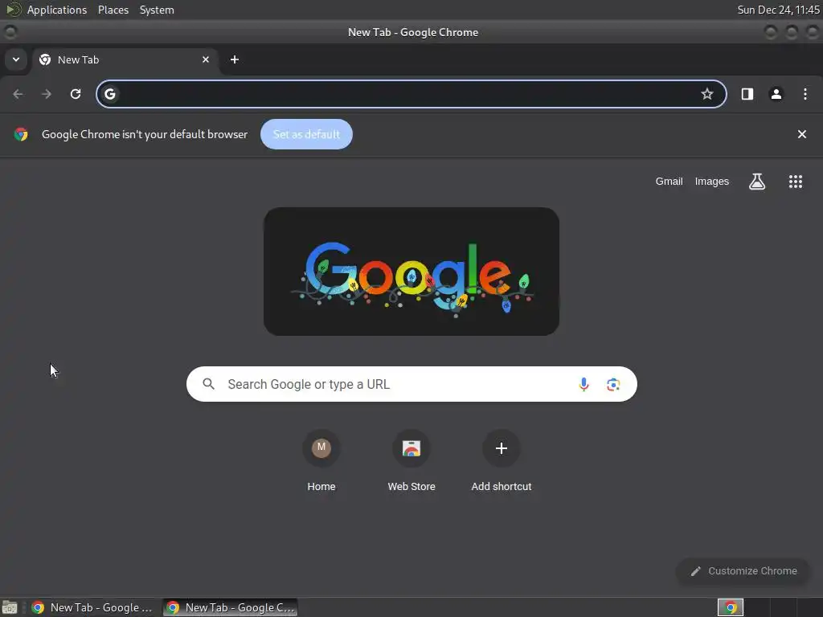Open a new tab with plus button
Screen dimensions: 823x617
(235, 59)
